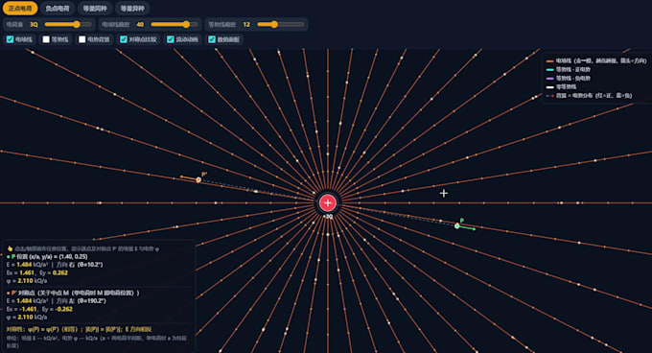This screenshot has width=652, height=353.
Task: Uncheck the 电场线 field lines checkbox
Action: click(x=10, y=39)
